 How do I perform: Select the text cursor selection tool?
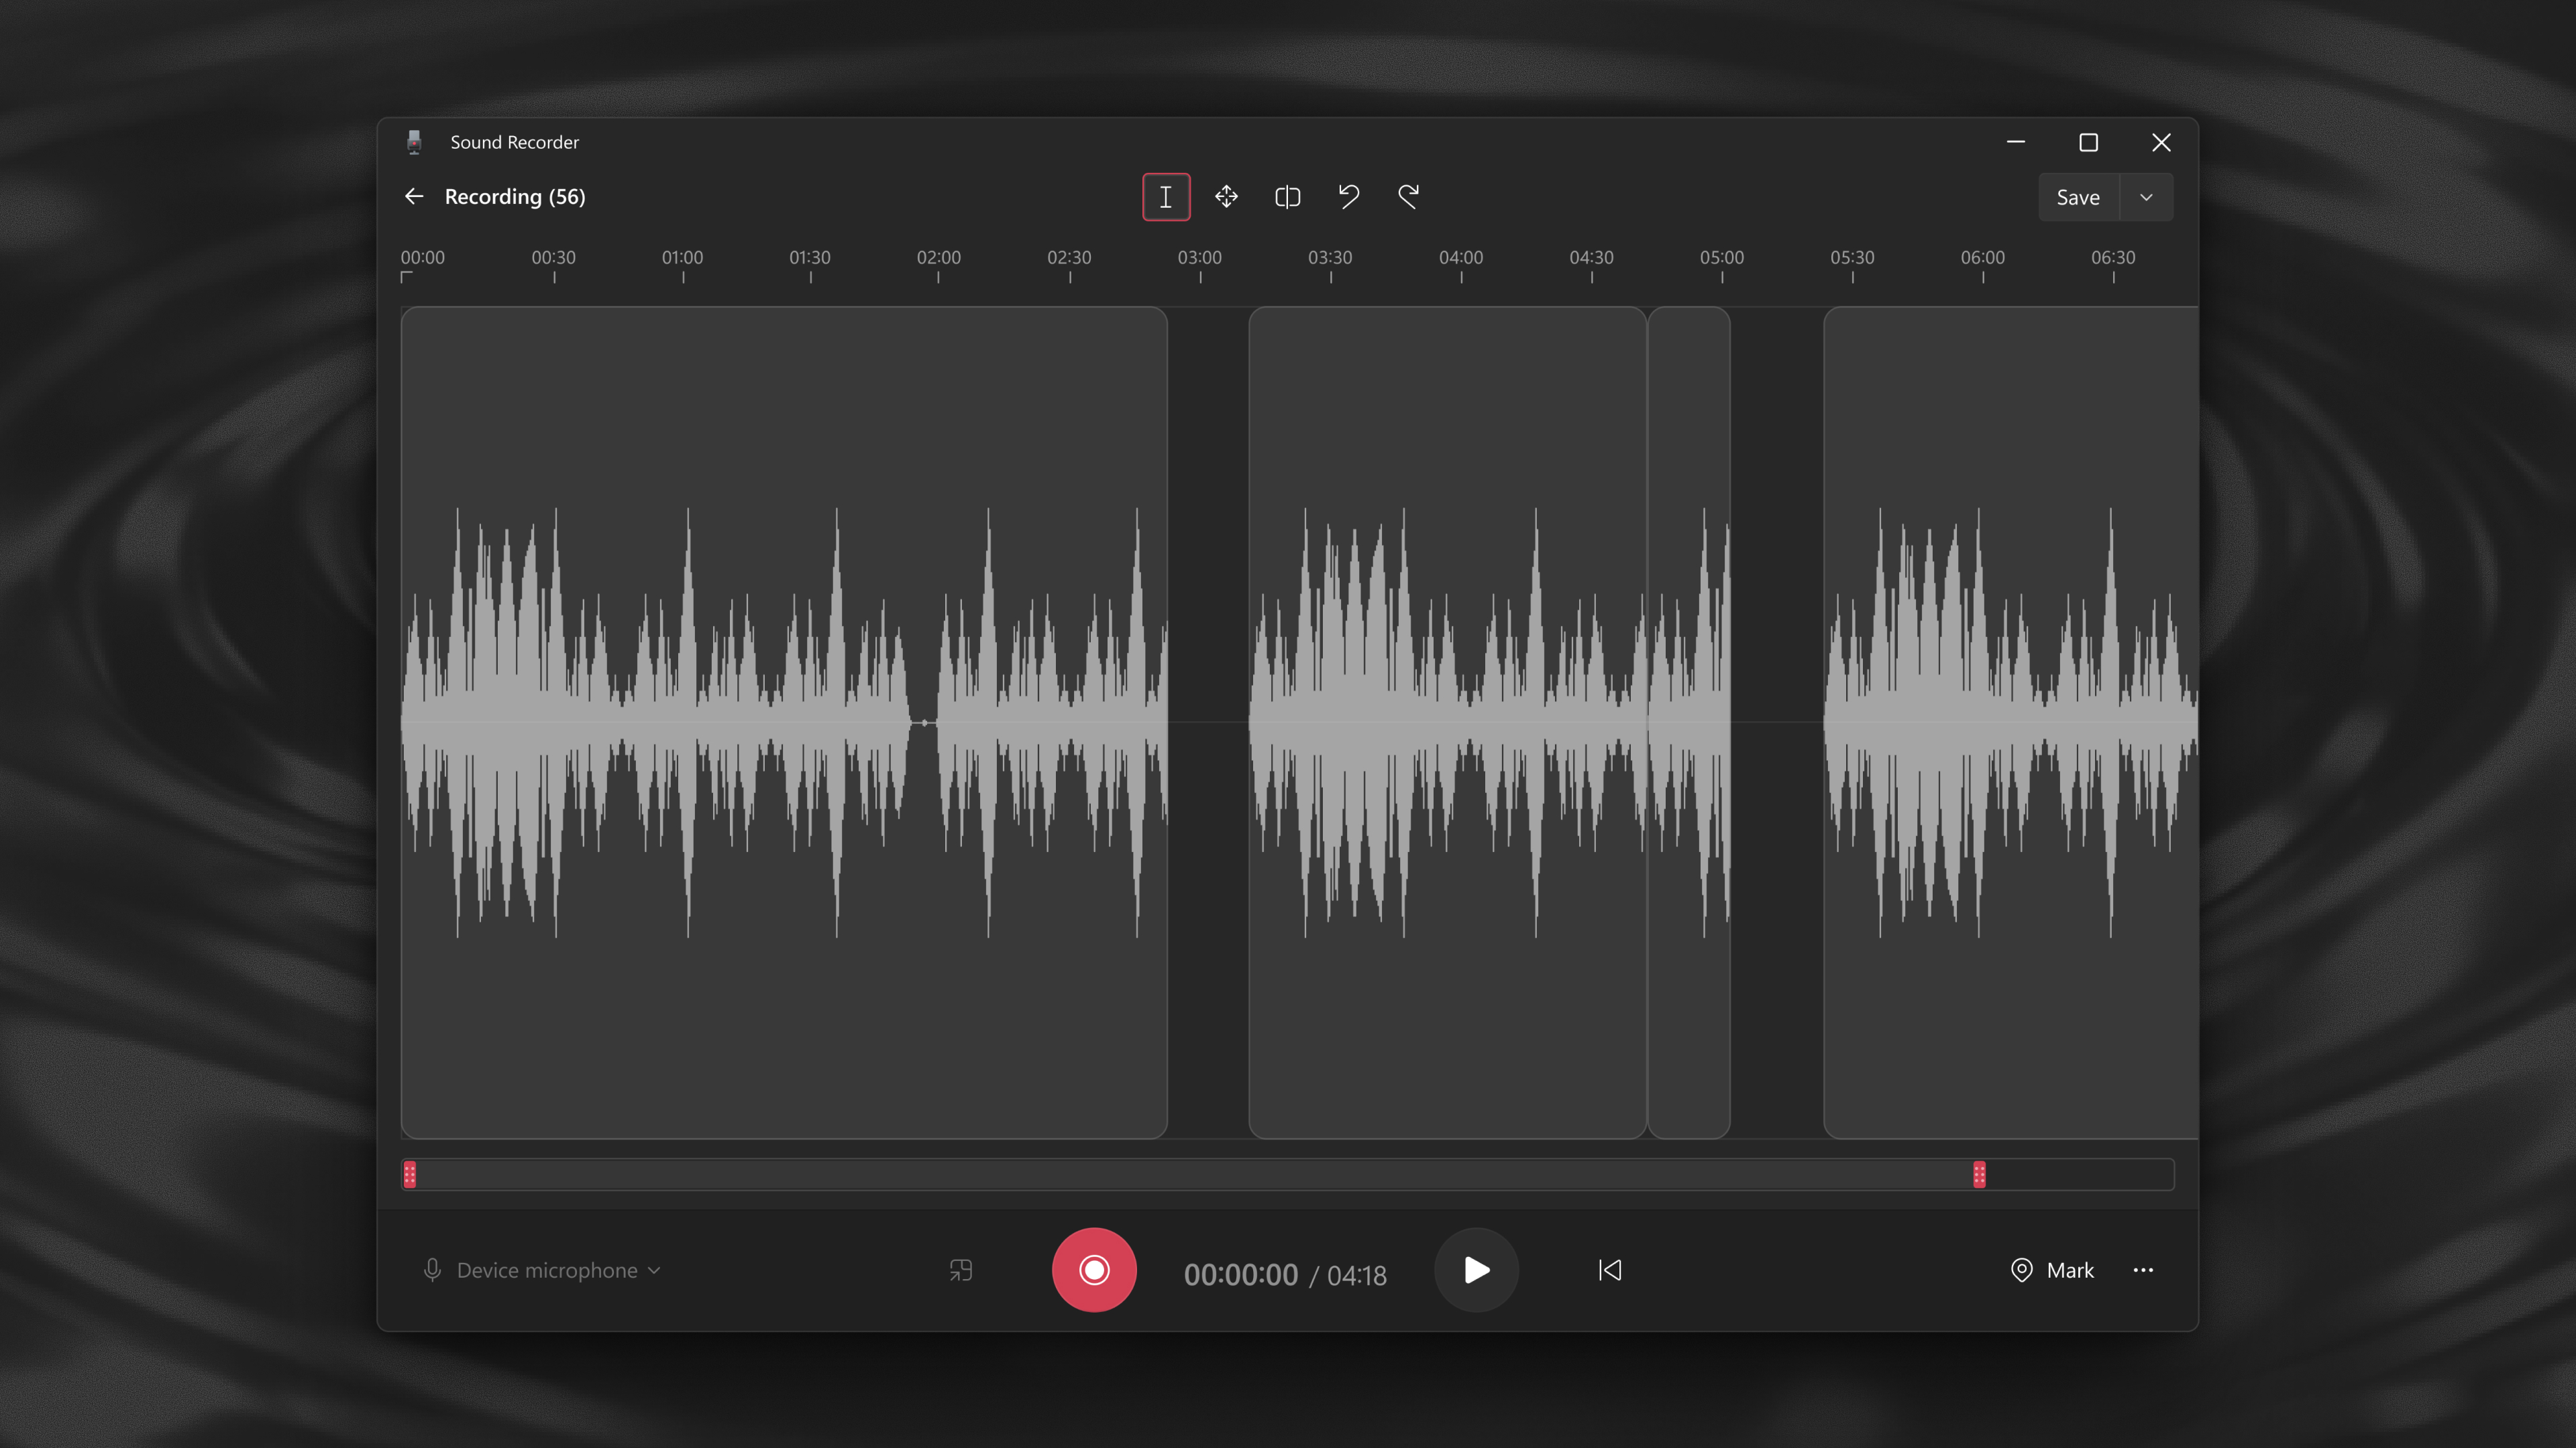1166,197
